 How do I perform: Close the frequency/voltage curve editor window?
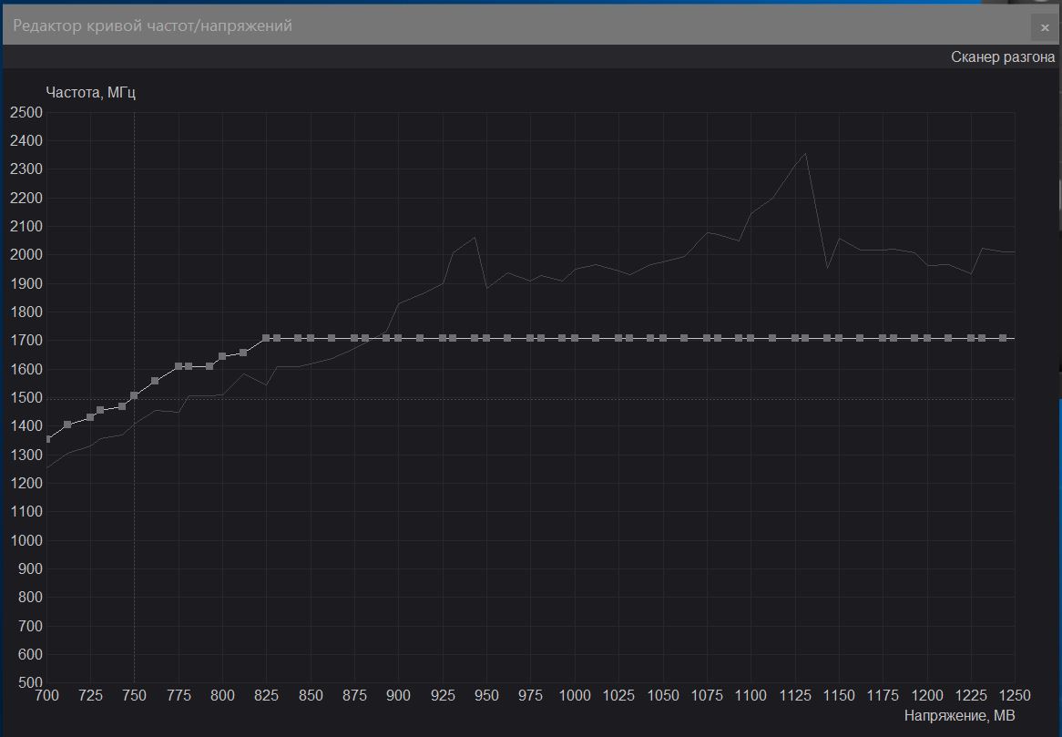1045,27
